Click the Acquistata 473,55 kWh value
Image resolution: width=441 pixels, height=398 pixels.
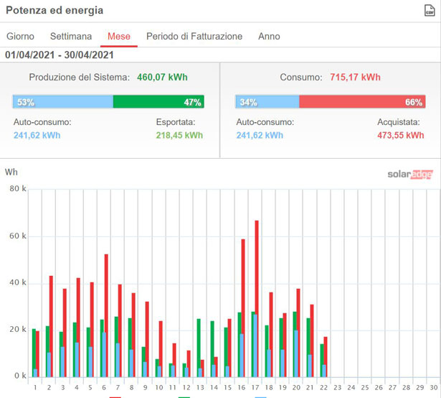point(399,135)
